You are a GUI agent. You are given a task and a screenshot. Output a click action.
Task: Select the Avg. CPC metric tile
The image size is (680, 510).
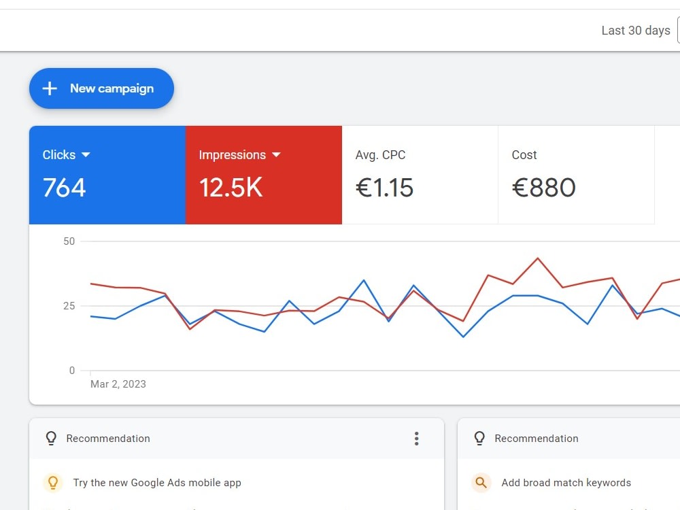tap(420, 175)
